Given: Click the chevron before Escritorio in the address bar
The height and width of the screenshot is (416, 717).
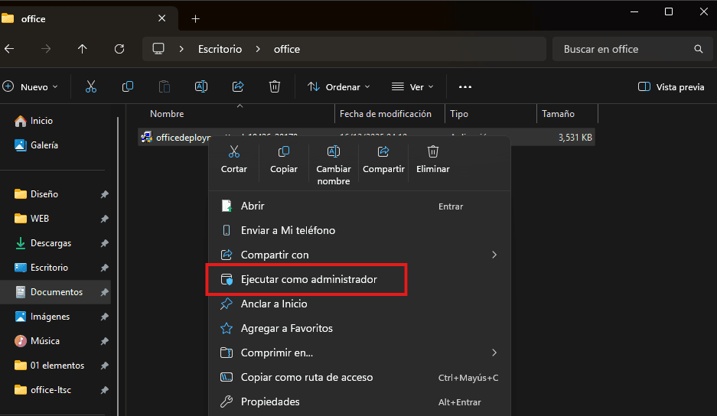Looking at the screenshot, I should pos(181,49).
